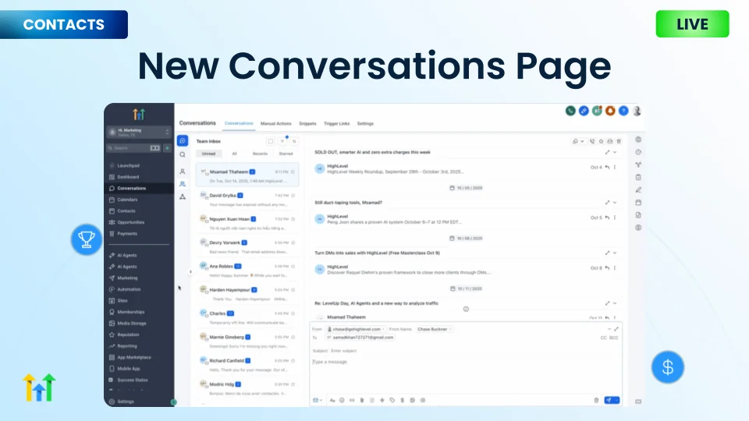The height and width of the screenshot is (421, 749).
Task: Star the Nguyen Xuan Hoan conversation
Action: pos(293,219)
